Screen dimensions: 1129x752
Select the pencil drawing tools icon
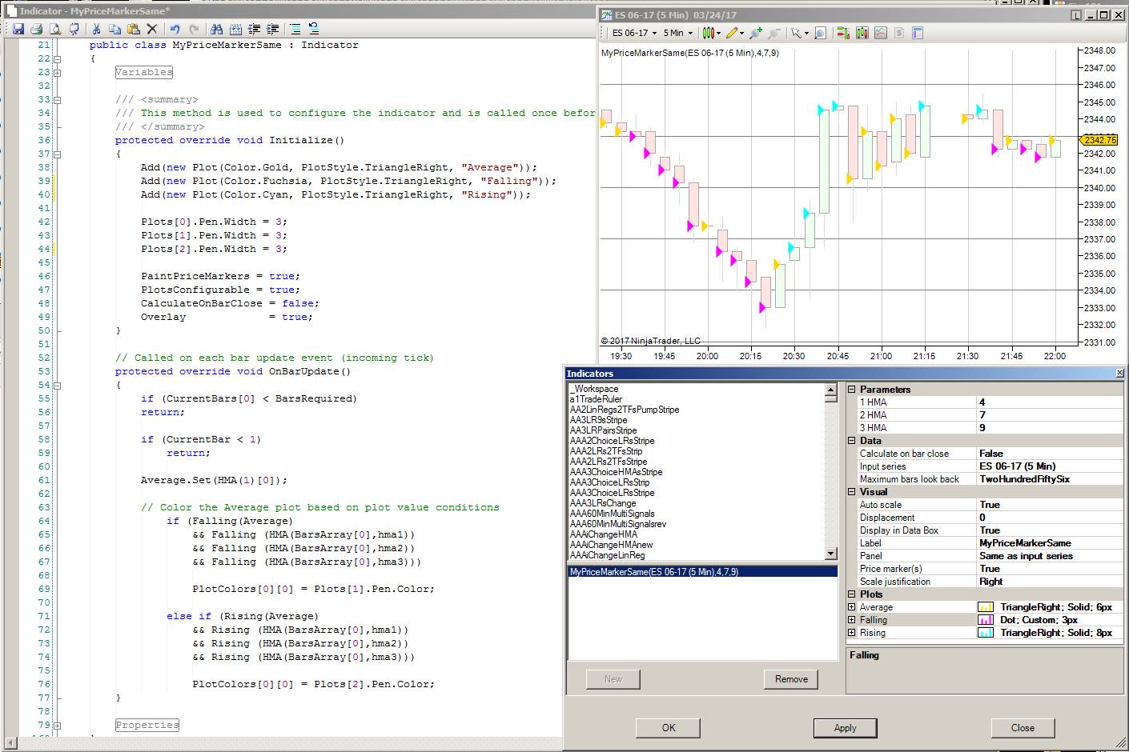pyautogui.click(x=733, y=33)
